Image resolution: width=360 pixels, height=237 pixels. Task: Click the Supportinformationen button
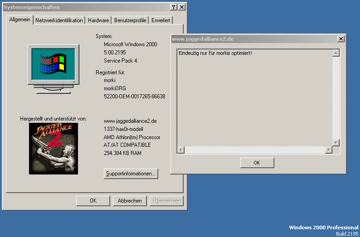click(131, 174)
